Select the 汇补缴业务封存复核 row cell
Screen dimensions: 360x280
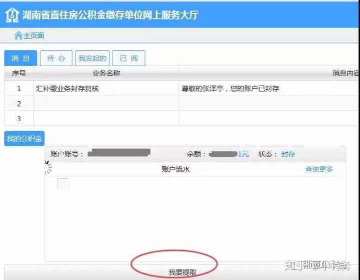[x=106, y=88]
